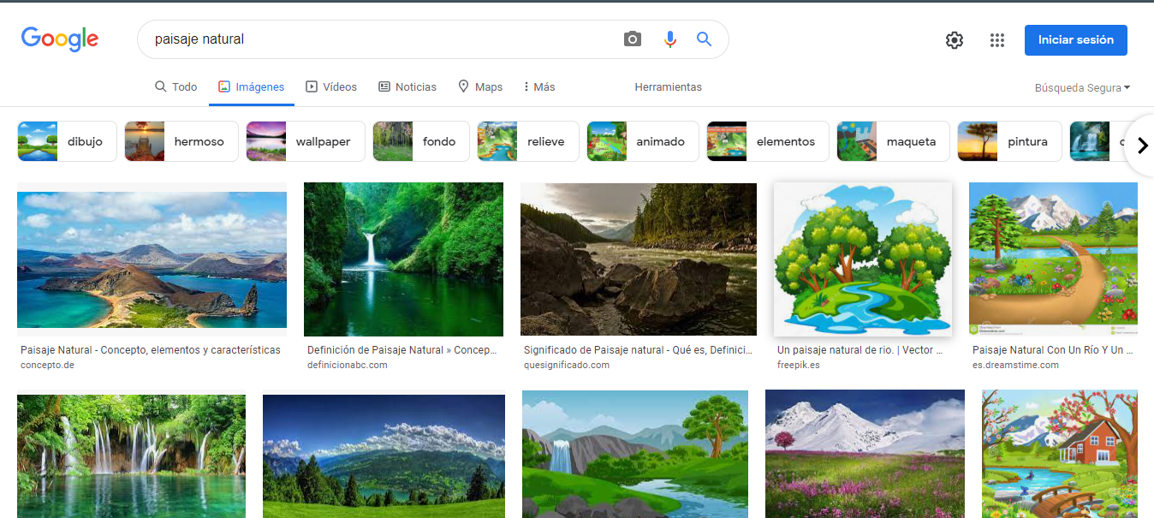Switch to the Maps tab
The image size is (1154, 518).
tap(480, 86)
